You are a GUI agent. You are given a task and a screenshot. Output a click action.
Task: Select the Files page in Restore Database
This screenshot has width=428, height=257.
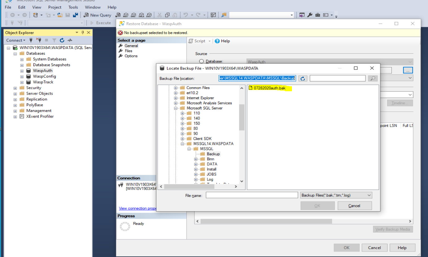pos(129,51)
